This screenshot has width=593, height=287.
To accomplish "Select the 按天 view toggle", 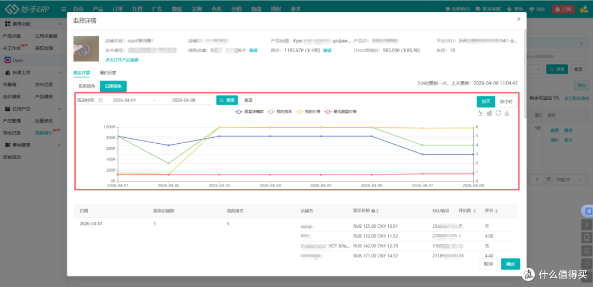I will point(486,102).
